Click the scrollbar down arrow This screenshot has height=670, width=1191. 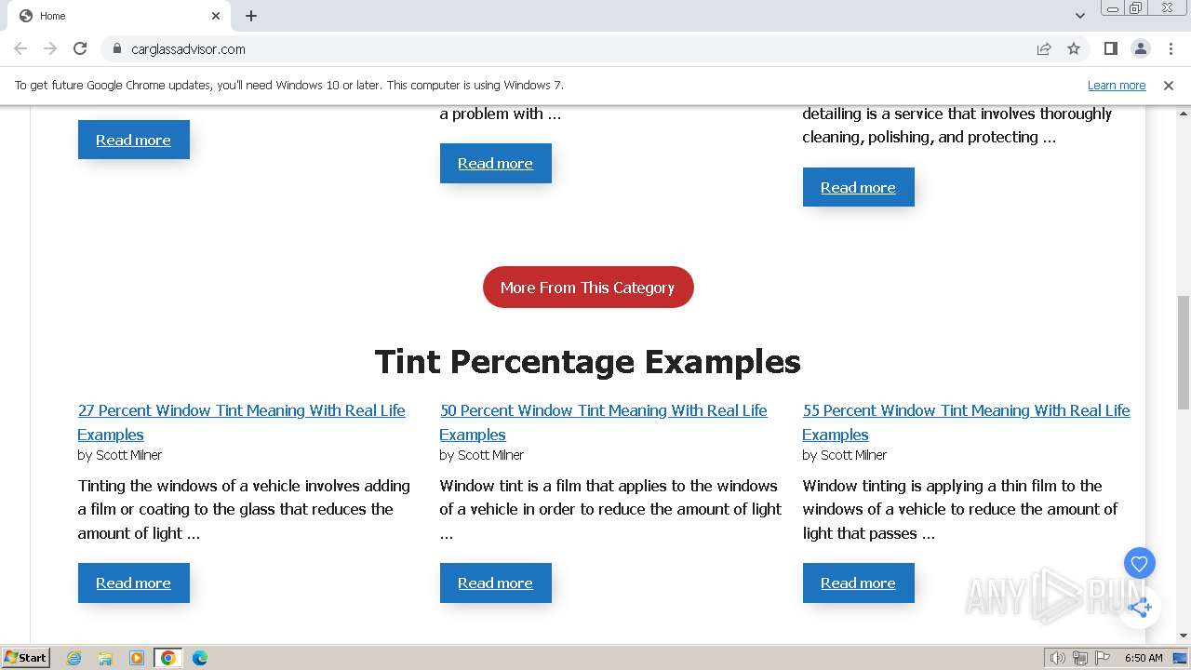pos(1184,636)
